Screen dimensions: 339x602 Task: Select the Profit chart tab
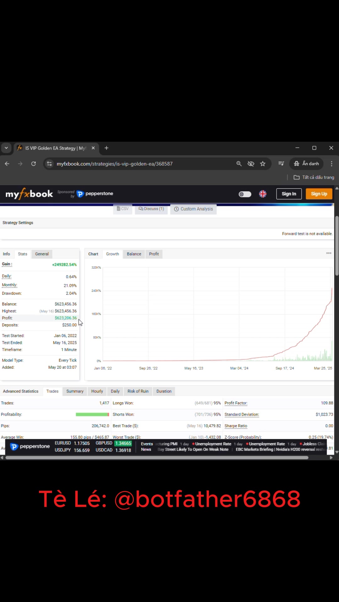154,254
